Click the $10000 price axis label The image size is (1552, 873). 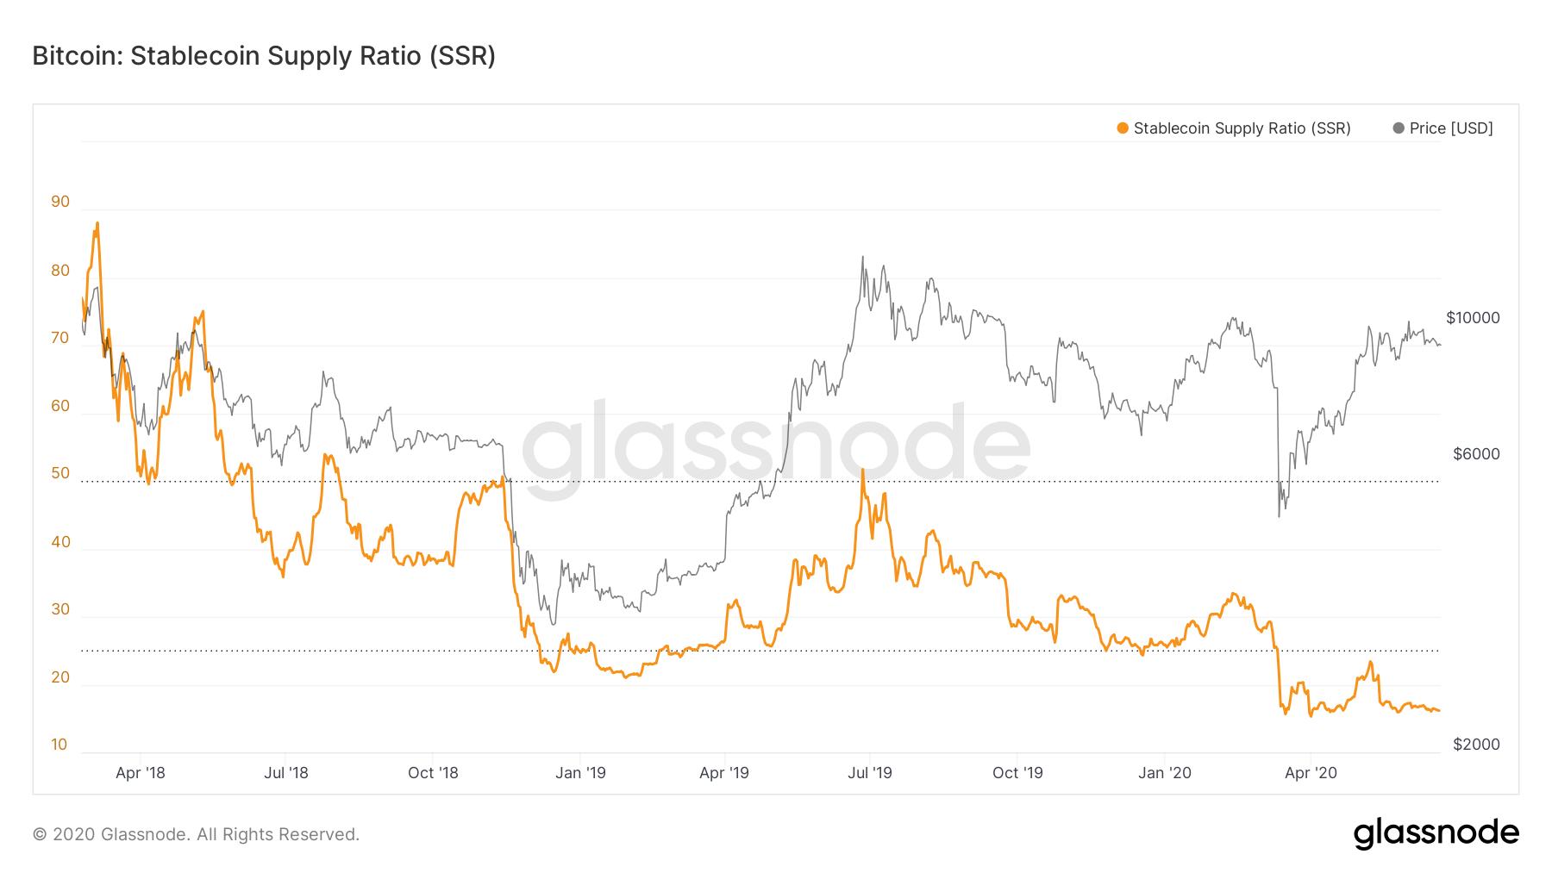[x=1473, y=318]
